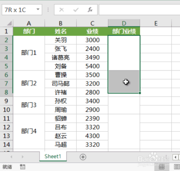Click the cell containing 貂蝉
180x171 pixels.
[60, 118]
